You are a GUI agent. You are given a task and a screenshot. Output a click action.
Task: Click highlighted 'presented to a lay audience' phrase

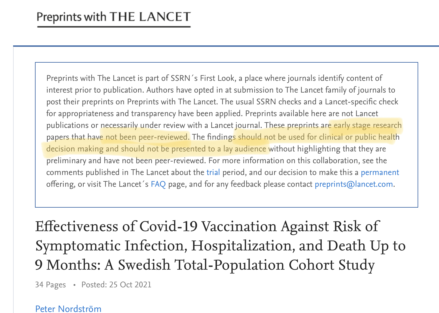[x=219, y=149]
